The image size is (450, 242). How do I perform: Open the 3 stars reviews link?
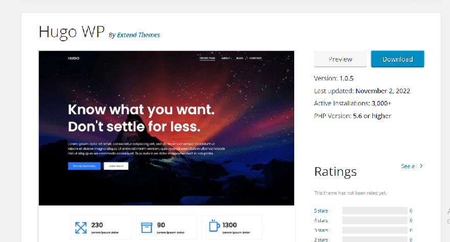point(321,230)
